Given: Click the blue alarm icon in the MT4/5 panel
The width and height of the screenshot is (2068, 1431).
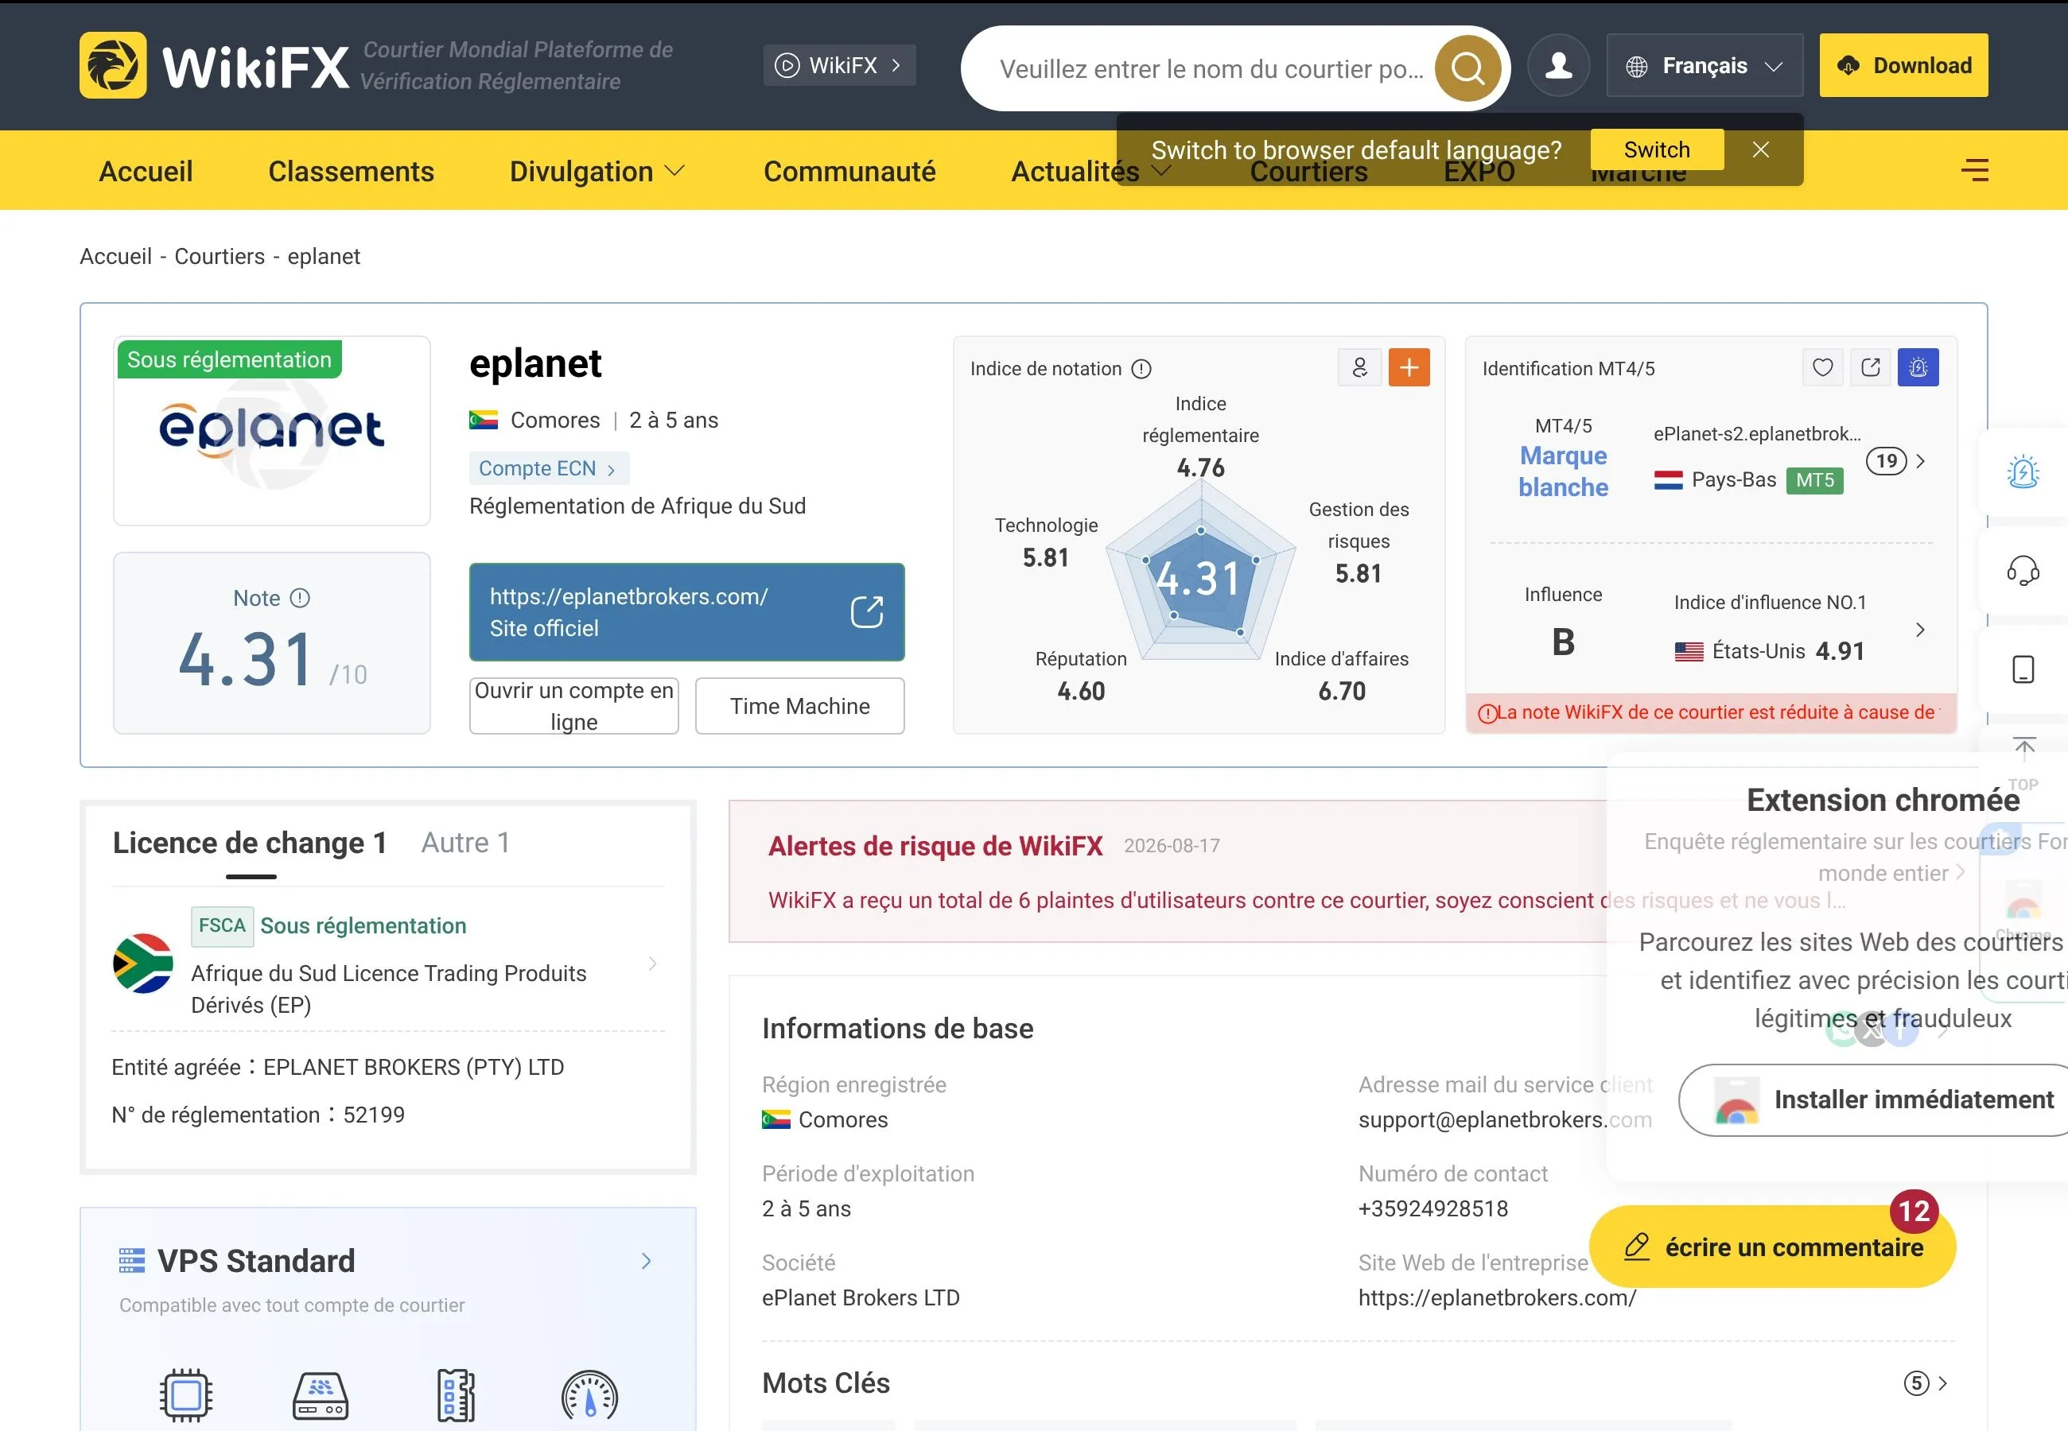Looking at the screenshot, I should [x=1918, y=367].
